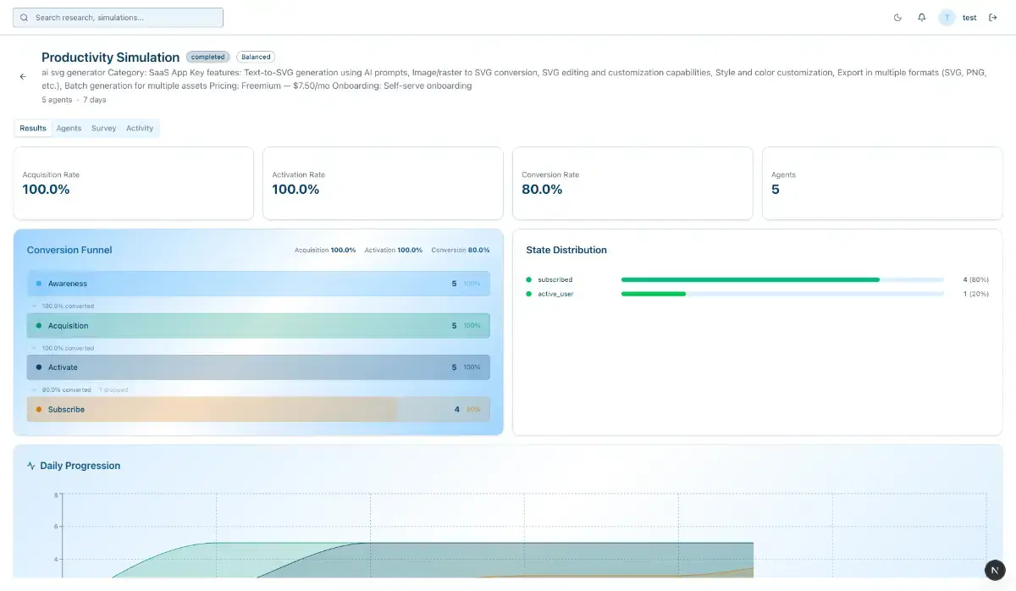Click in the search research field
Image resolution: width=1016 pixels, height=591 pixels.
point(119,18)
